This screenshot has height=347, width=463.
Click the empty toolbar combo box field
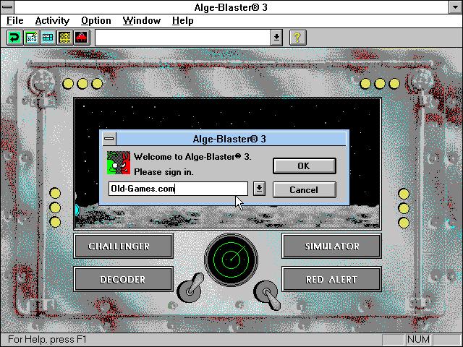coord(183,38)
